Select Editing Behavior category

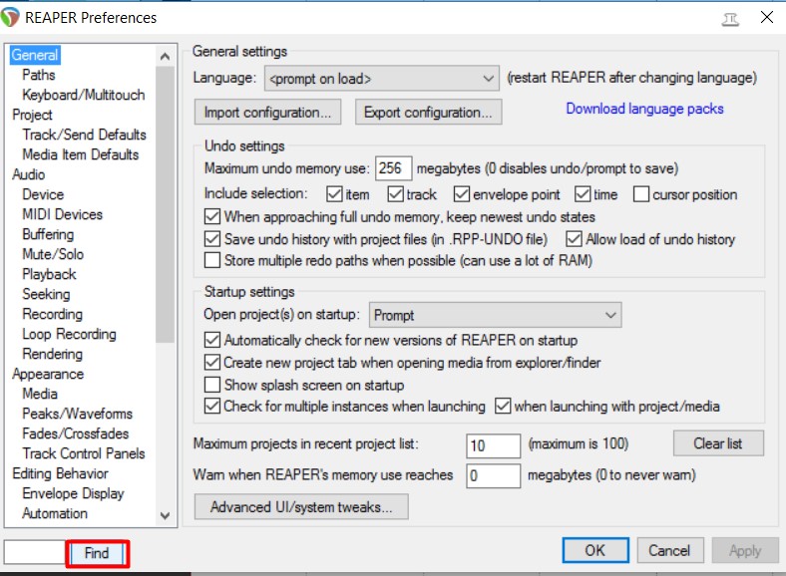click(60, 473)
